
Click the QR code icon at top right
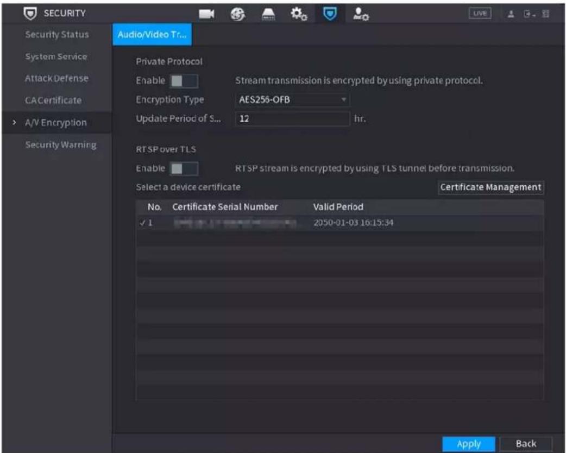pos(546,14)
